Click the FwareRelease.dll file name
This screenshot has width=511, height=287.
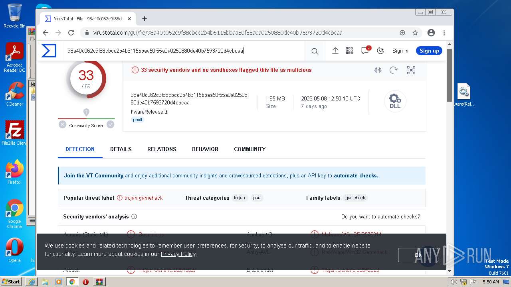[150, 112]
